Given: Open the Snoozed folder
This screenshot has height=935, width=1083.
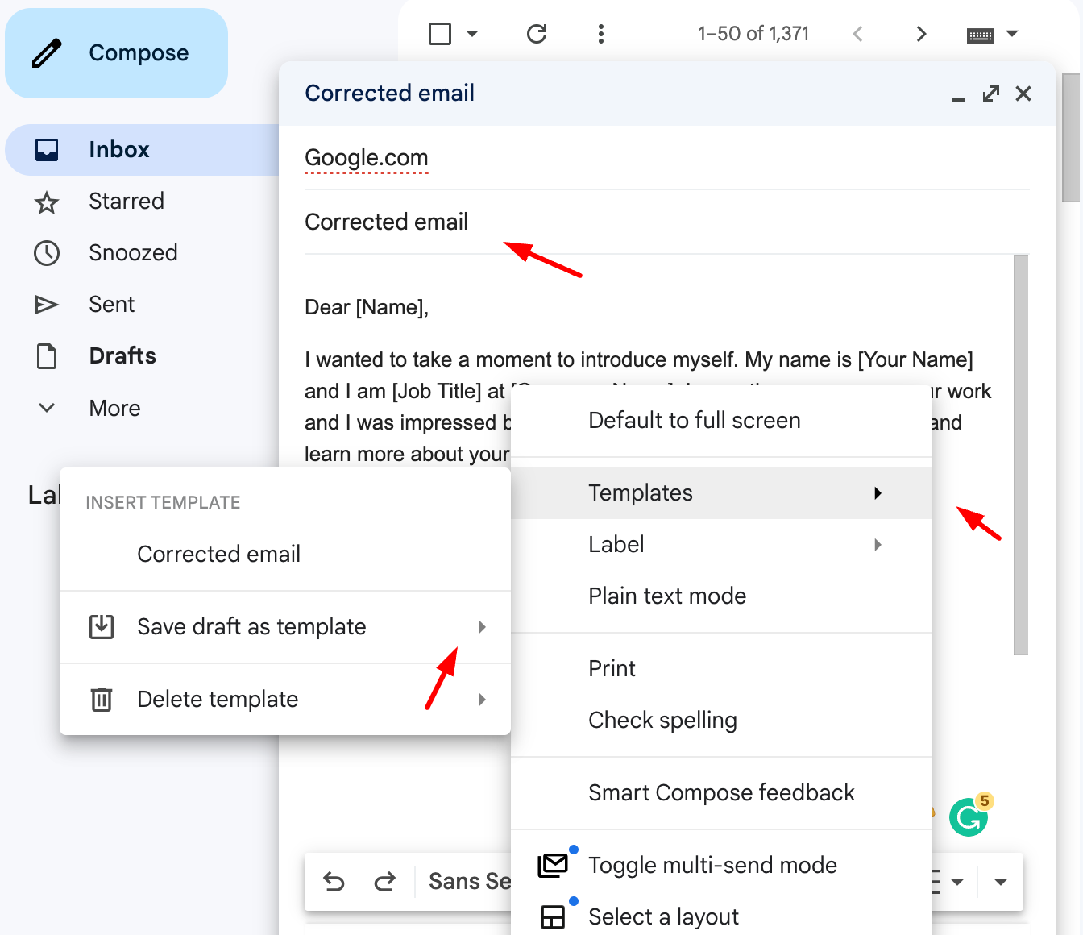Looking at the screenshot, I should pos(133,252).
